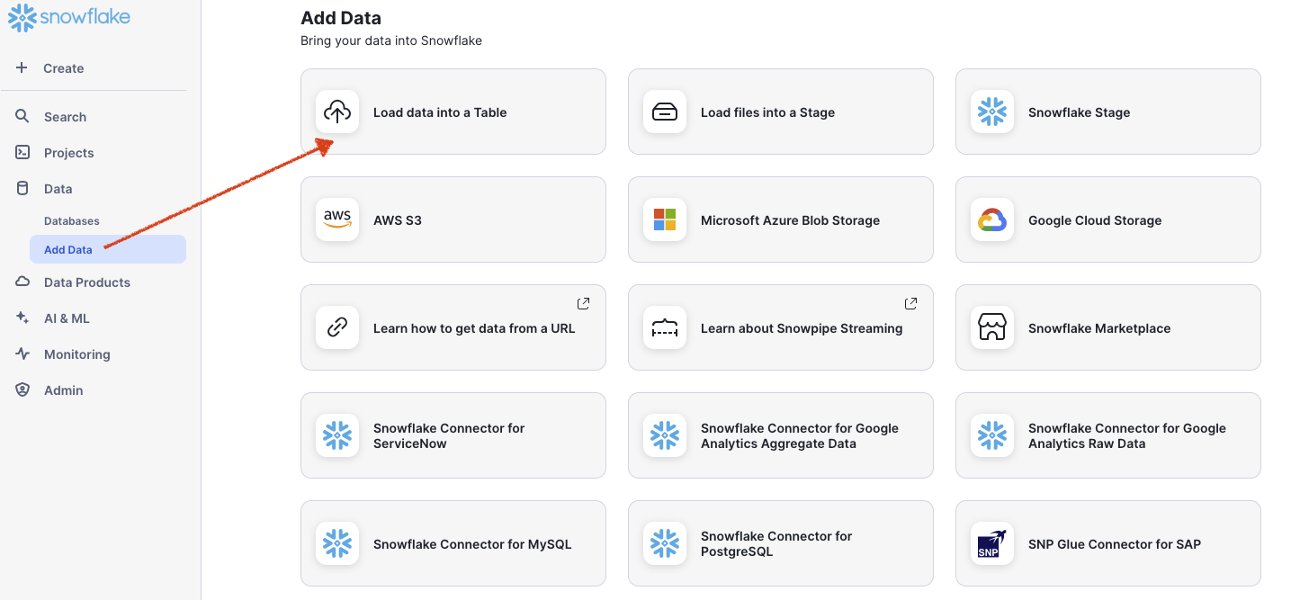
Task: Click the Snowpipe Streaming pipe icon
Action: 665,328
